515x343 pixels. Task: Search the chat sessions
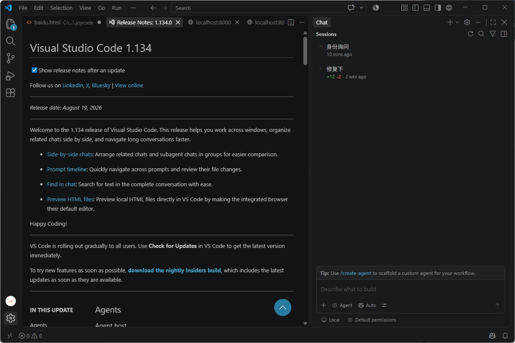pyautogui.click(x=482, y=34)
